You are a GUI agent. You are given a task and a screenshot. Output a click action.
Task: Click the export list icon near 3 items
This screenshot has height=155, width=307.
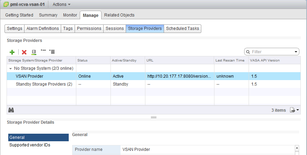[x=294, y=110]
